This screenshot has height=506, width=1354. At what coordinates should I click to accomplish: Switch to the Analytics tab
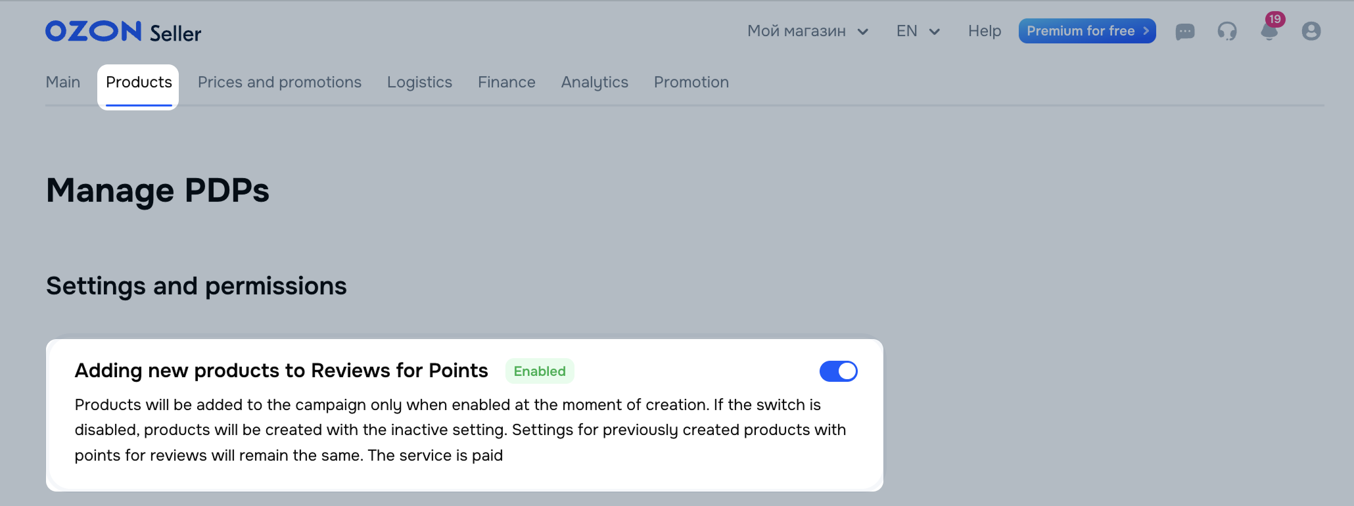(595, 82)
